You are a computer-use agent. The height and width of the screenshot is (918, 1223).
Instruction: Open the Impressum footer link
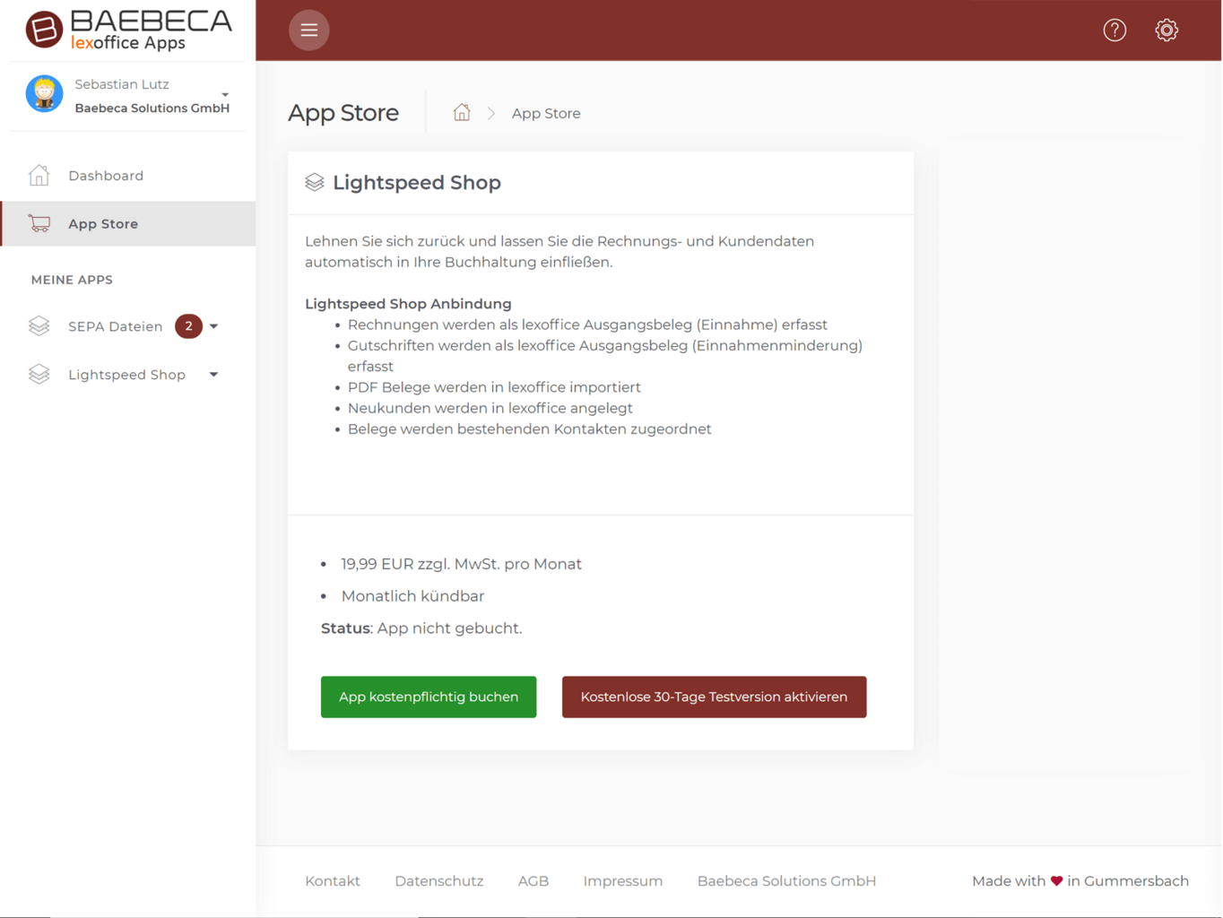(x=622, y=881)
